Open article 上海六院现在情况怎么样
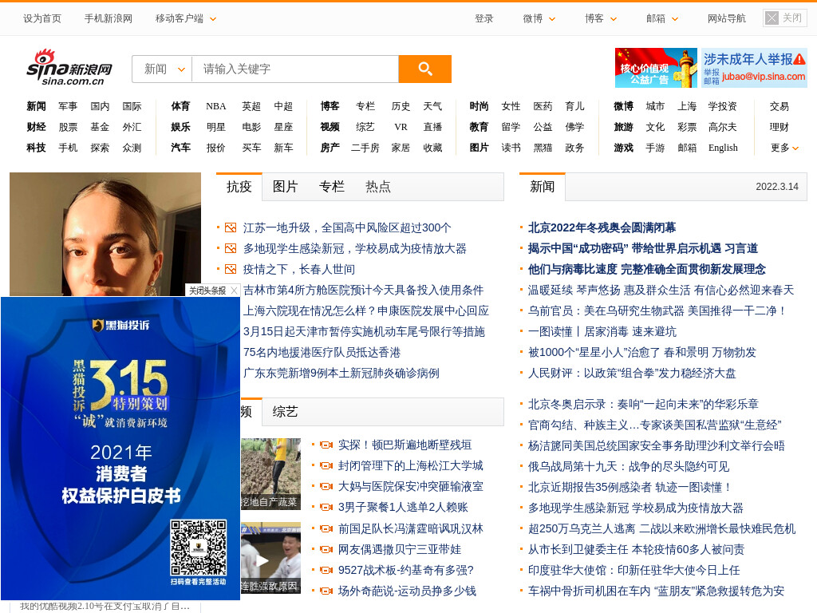 [x=365, y=311]
